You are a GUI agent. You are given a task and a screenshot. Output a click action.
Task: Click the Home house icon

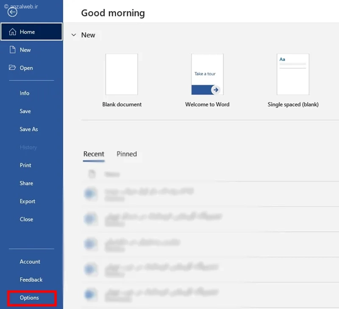[13, 32]
